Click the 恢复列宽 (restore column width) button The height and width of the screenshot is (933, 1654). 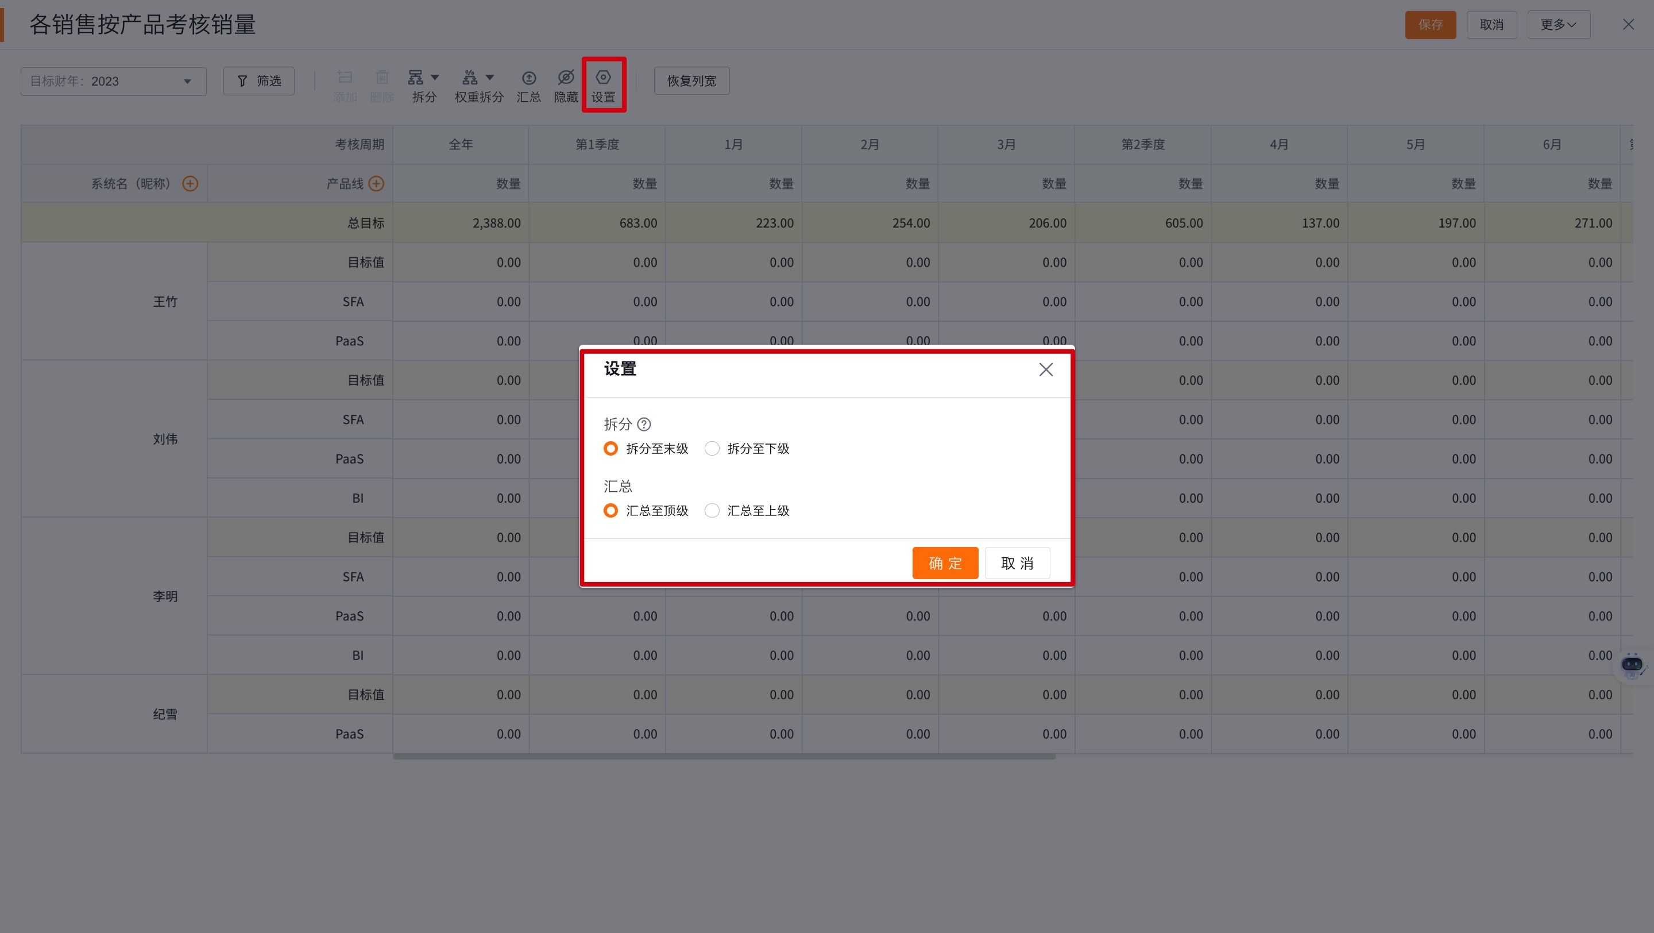coord(691,80)
